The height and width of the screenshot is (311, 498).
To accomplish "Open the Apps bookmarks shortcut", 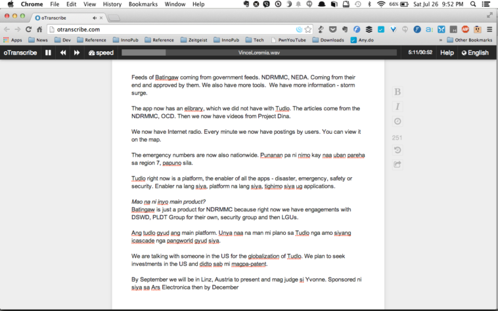I will click(x=12, y=40).
